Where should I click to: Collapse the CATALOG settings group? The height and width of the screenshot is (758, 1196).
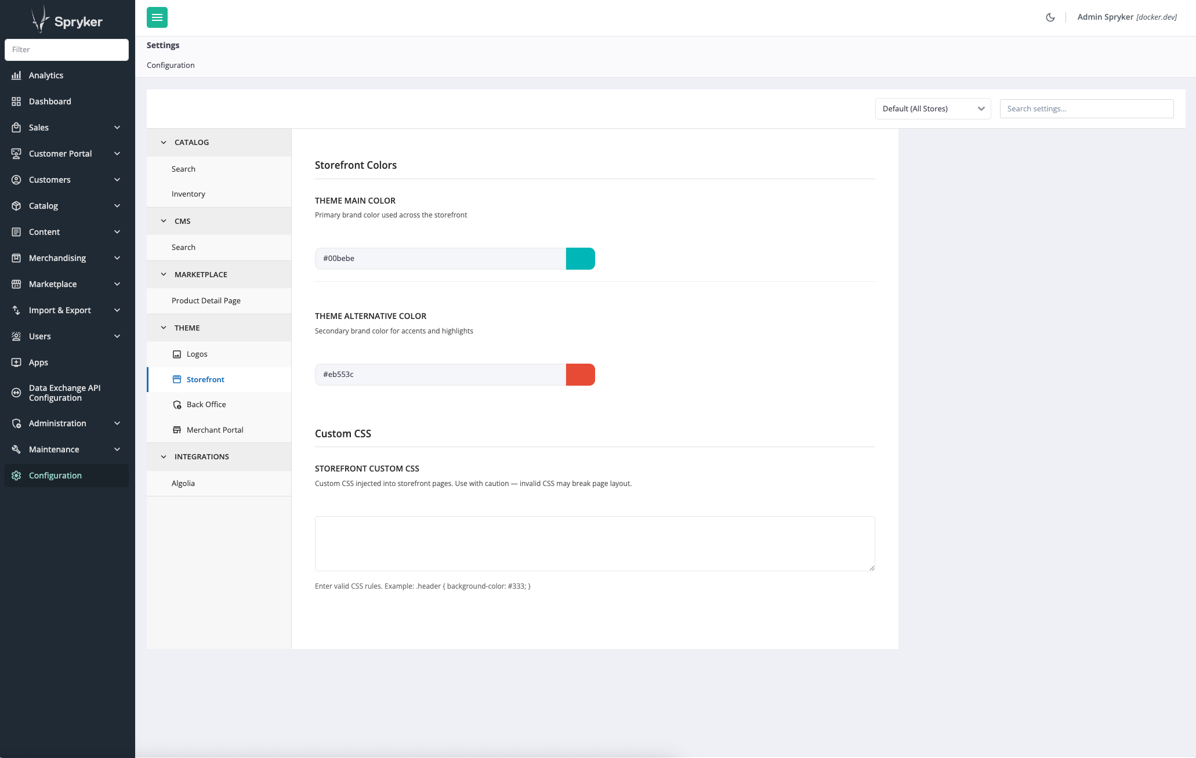pos(164,142)
